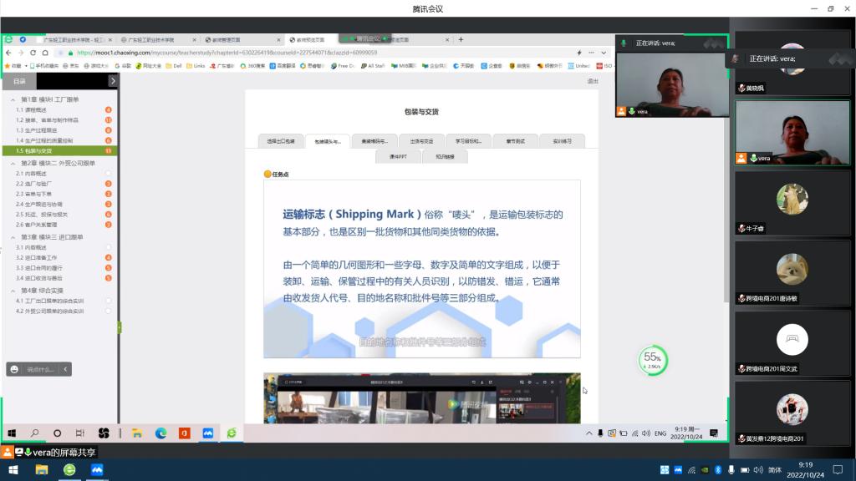The image size is (856, 481).
Task: Open File Explorer from bottom taskbar
Action: (x=42, y=469)
